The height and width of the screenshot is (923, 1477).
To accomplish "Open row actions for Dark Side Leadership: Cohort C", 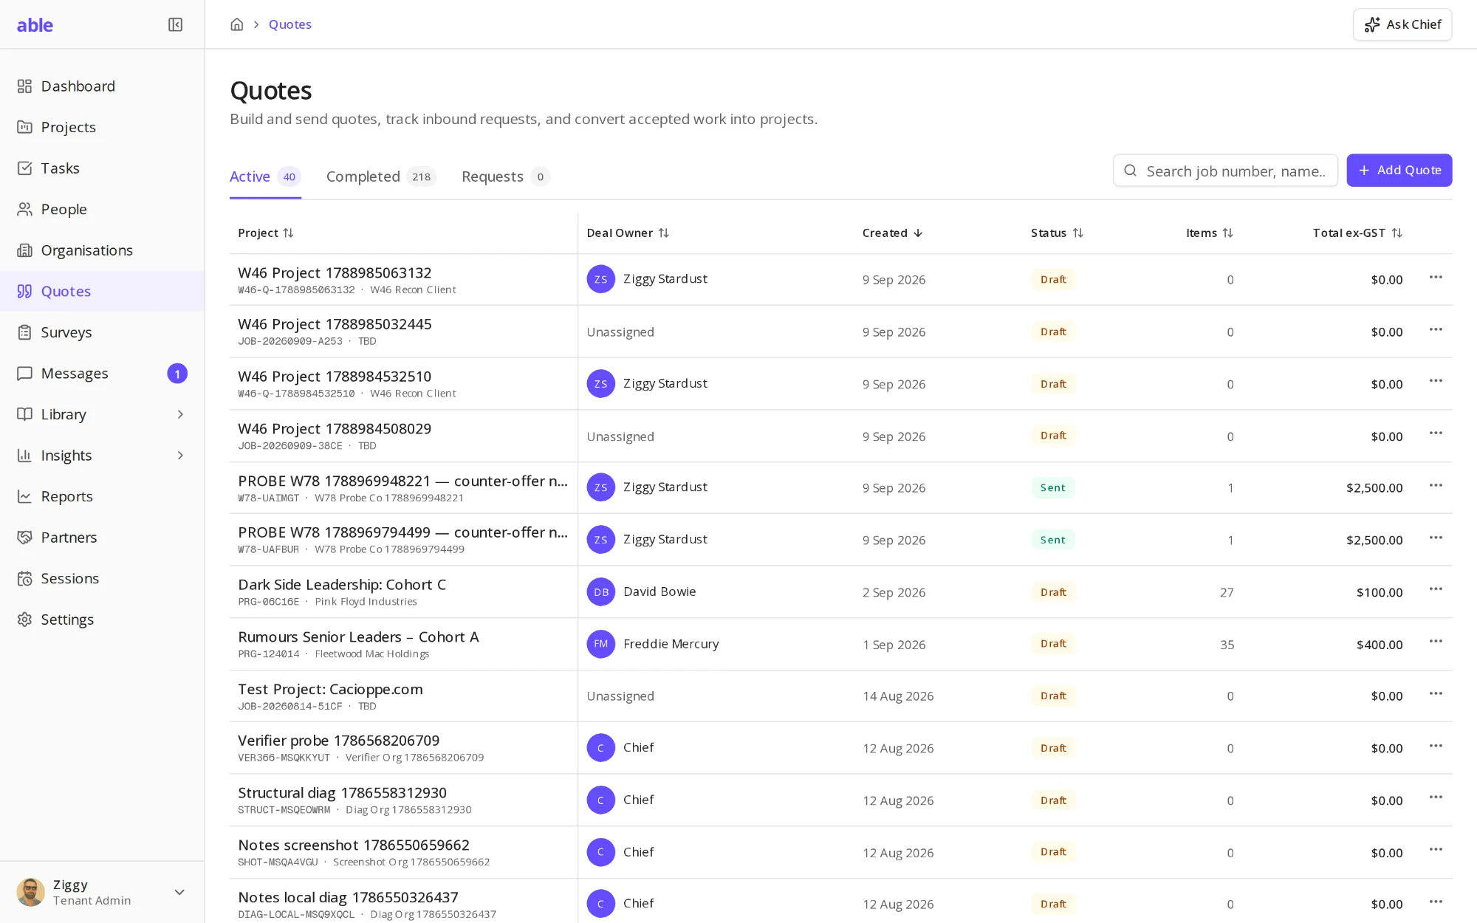I will 1436,589.
